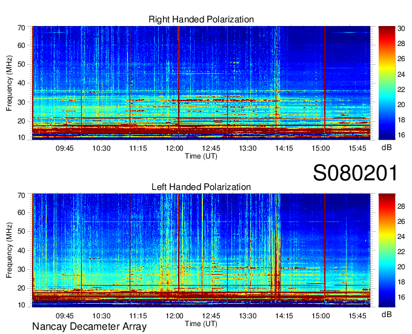The width and height of the screenshot is (412, 334).
Task: Click the 14:15 time tick below the Left Handed plot
Action: coord(284,316)
